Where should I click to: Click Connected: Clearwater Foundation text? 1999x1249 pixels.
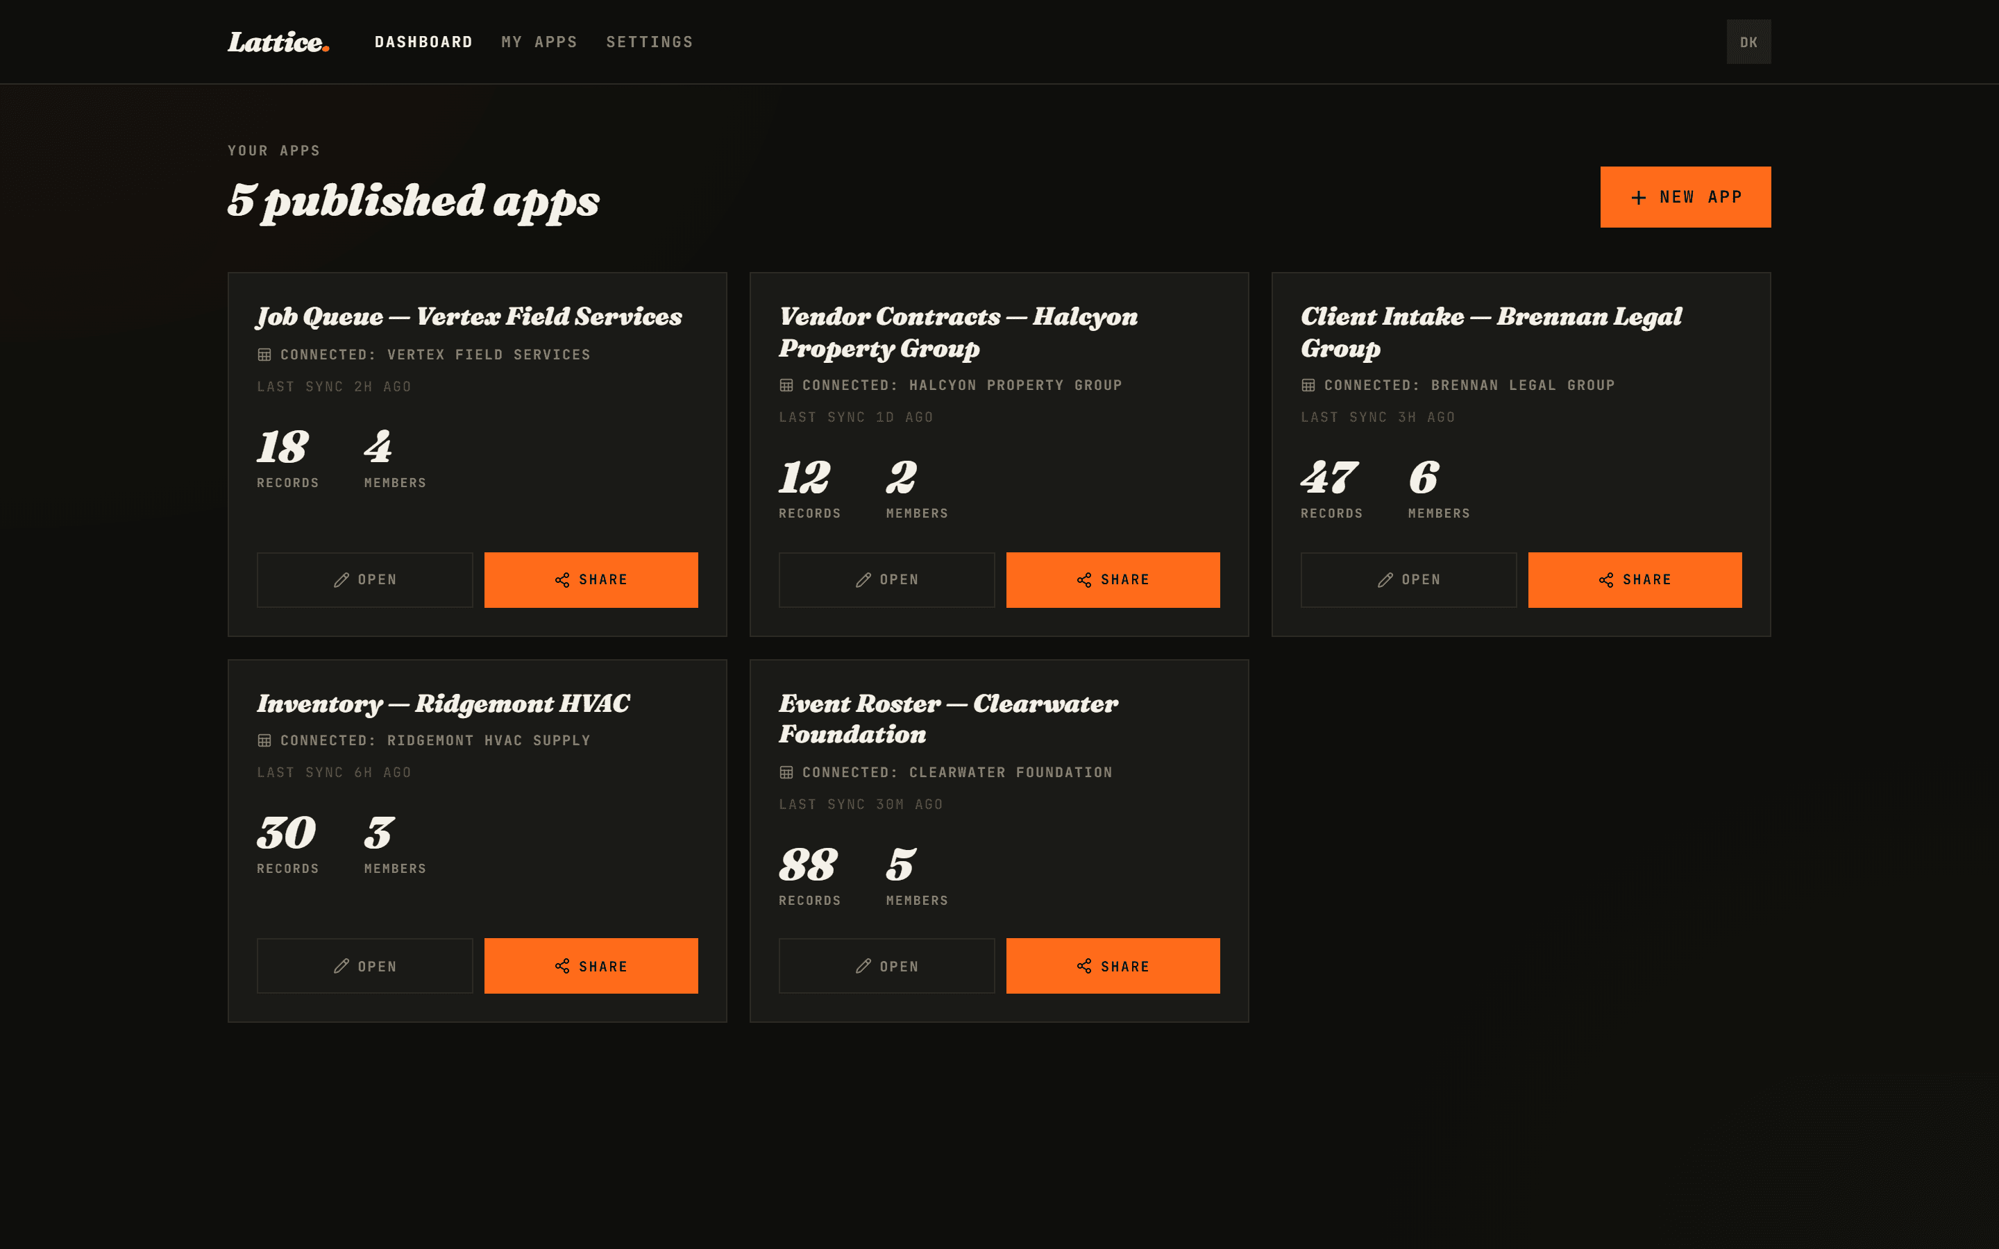(957, 772)
